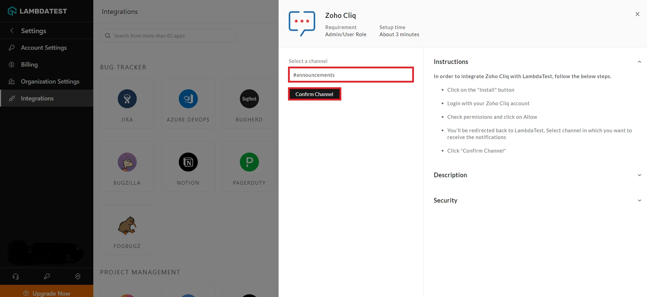Expand the Description section
Image resolution: width=647 pixels, height=297 pixels.
[639, 175]
